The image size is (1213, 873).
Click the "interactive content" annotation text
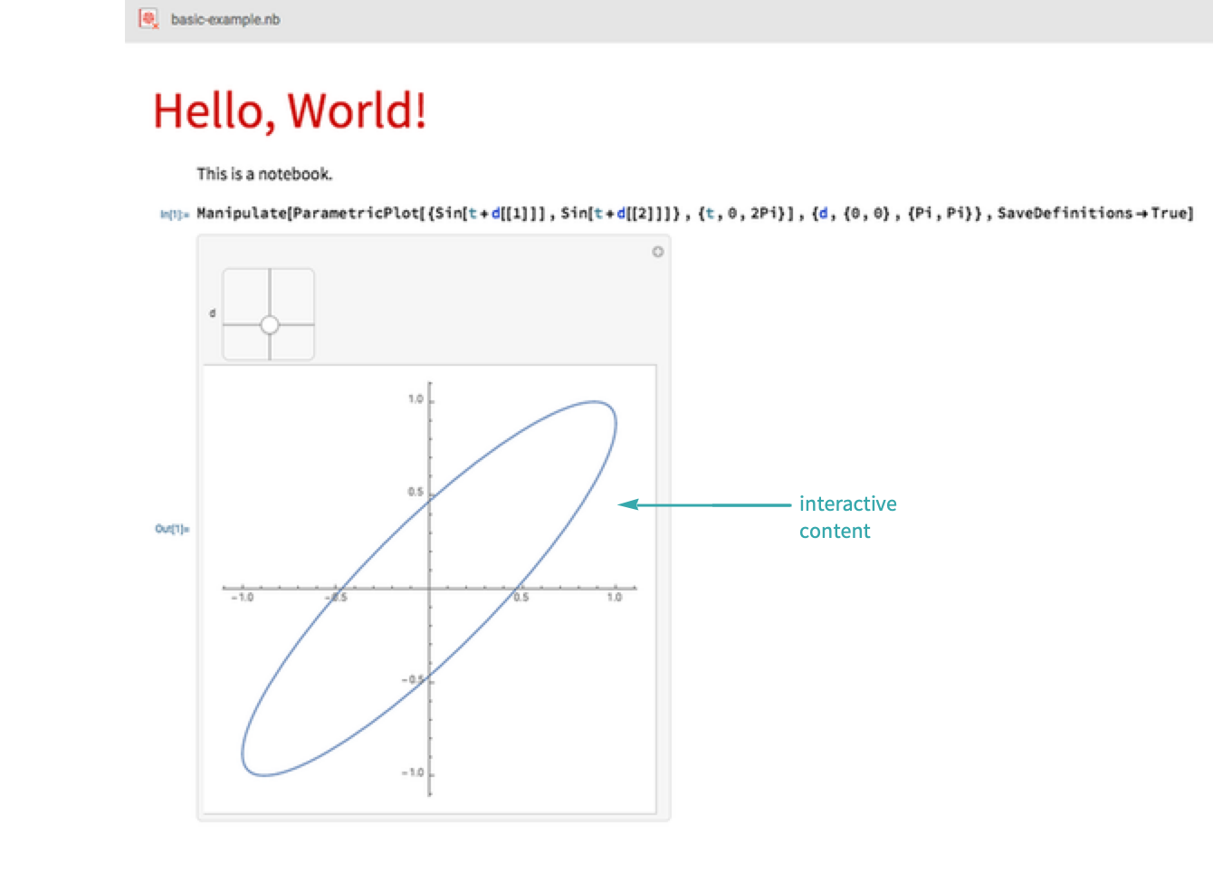tap(846, 517)
